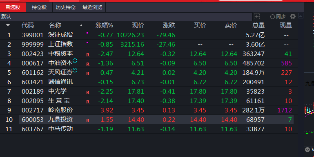
Task: Click the small dot column header after 名称
Action: tap(81, 25)
